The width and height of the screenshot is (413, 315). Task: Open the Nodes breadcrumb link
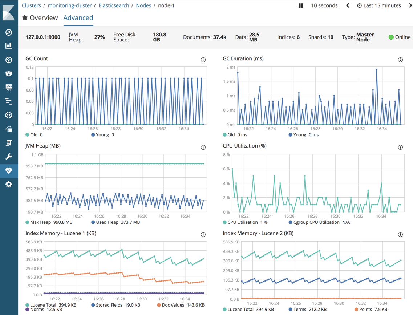pos(143,5)
